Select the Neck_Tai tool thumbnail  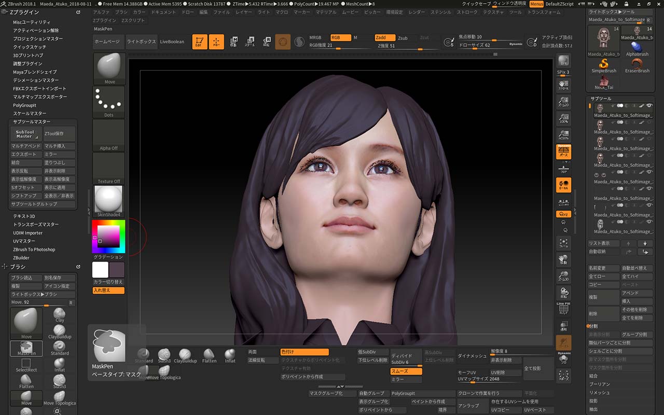point(604,82)
